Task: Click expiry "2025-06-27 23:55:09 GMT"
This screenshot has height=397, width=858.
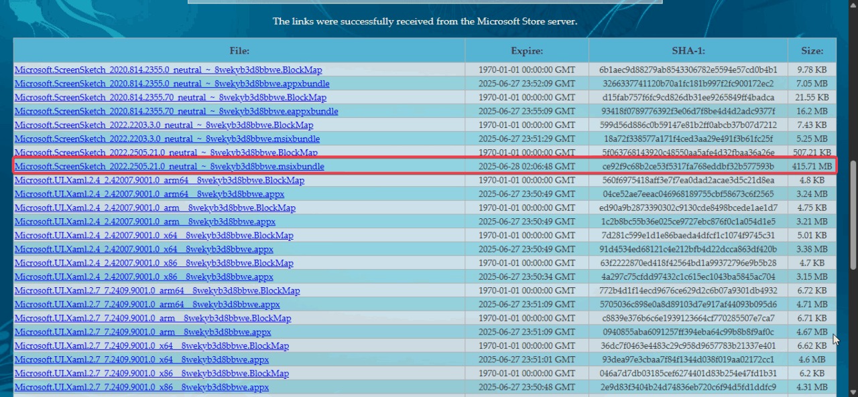Action: tap(527, 111)
